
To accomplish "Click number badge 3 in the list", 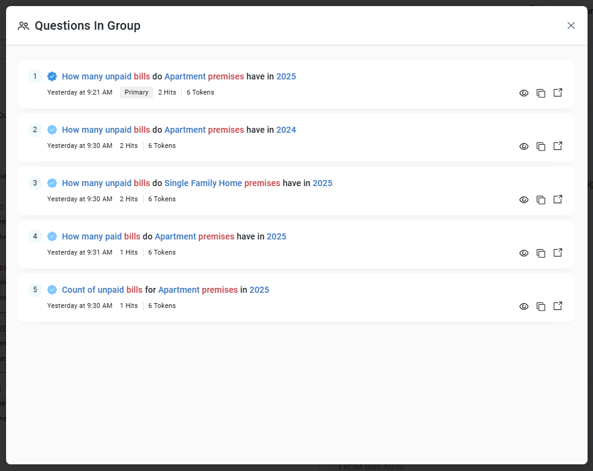I will (x=35, y=183).
